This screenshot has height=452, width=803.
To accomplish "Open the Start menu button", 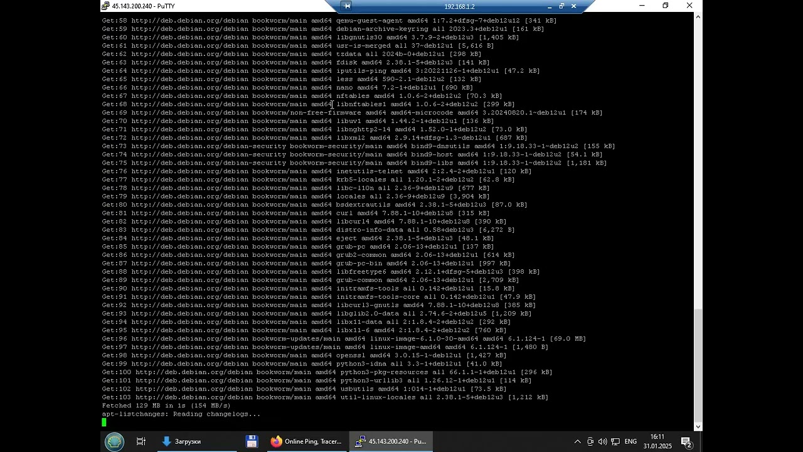I will pos(114,441).
